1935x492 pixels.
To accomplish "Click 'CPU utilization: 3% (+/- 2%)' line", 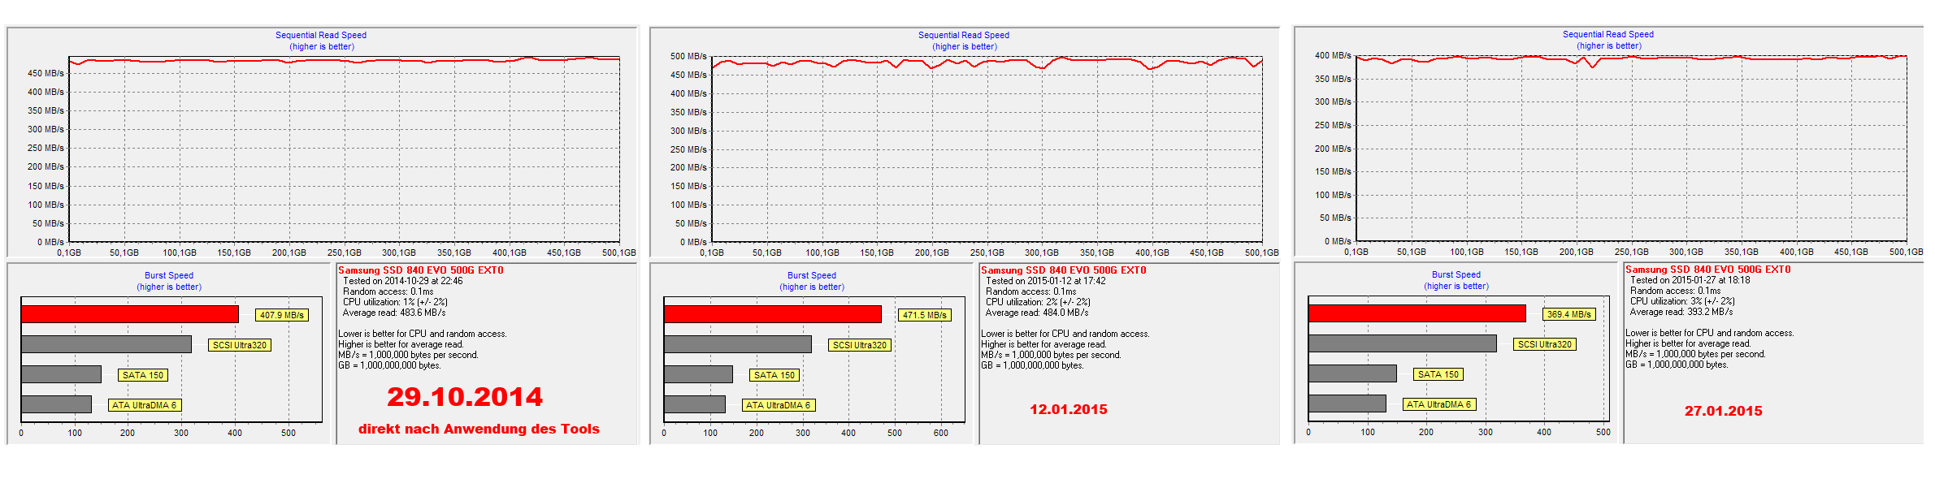I will click(x=1682, y=301).
